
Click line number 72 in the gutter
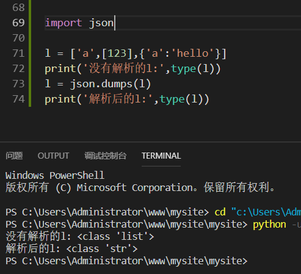pos(18,68)
